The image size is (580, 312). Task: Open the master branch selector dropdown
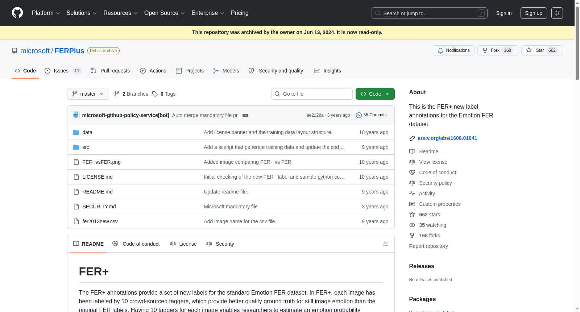(88, 94)
